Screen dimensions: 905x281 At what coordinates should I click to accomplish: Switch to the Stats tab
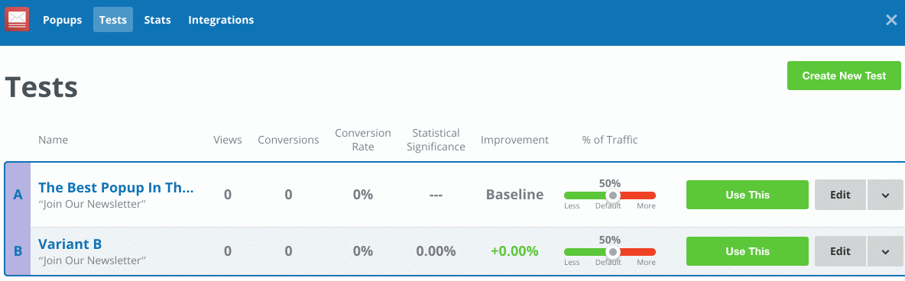(x=157, y=20)
